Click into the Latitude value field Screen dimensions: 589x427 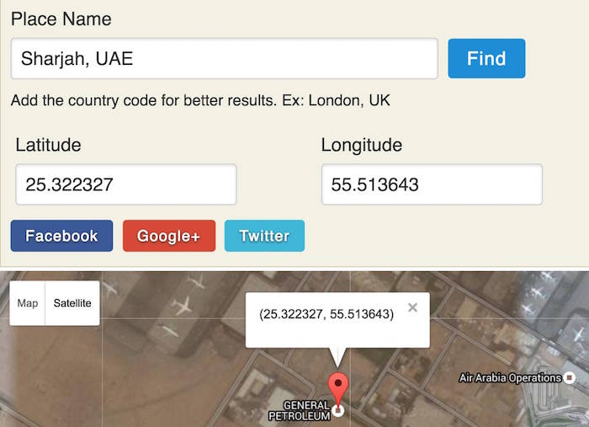[125, 184]
